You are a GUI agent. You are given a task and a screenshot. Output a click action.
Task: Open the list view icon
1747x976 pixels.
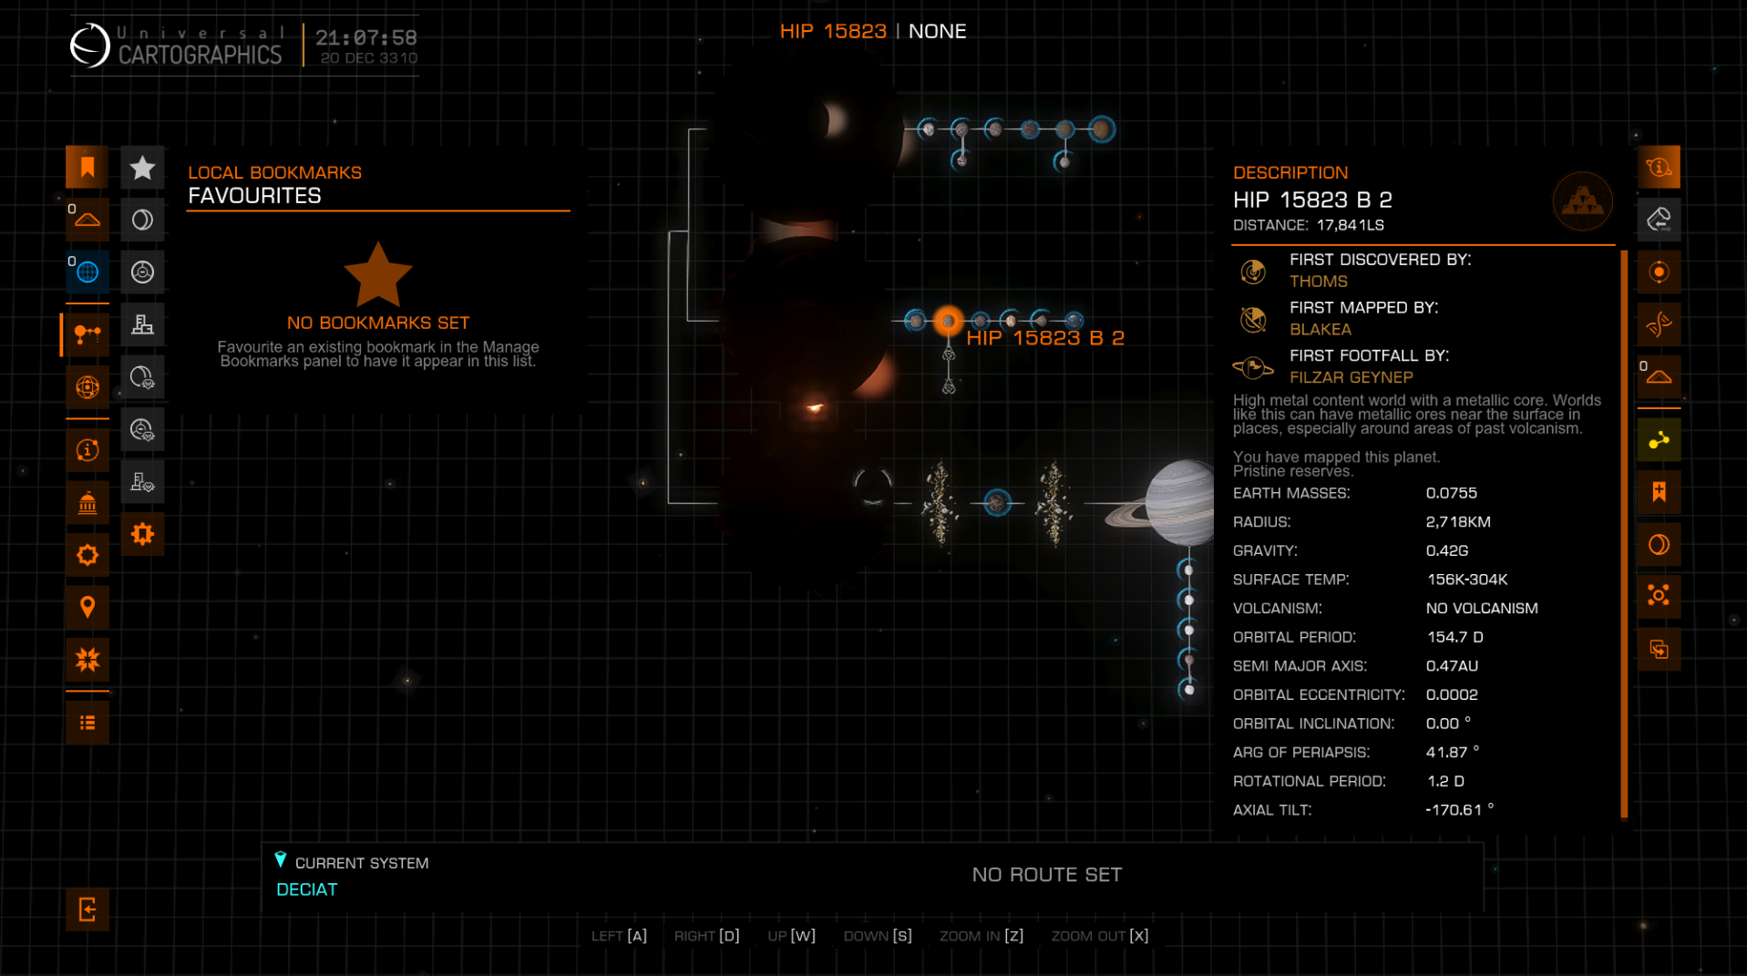[x=87, y=723]
